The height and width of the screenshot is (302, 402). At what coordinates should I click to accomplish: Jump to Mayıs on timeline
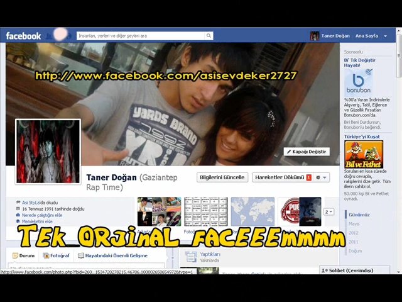click(354, 224)
